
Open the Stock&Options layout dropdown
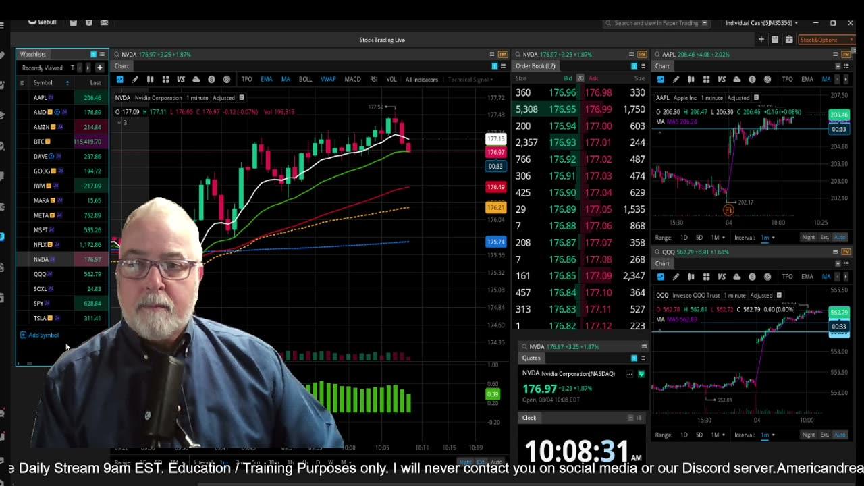click(827, 40)
